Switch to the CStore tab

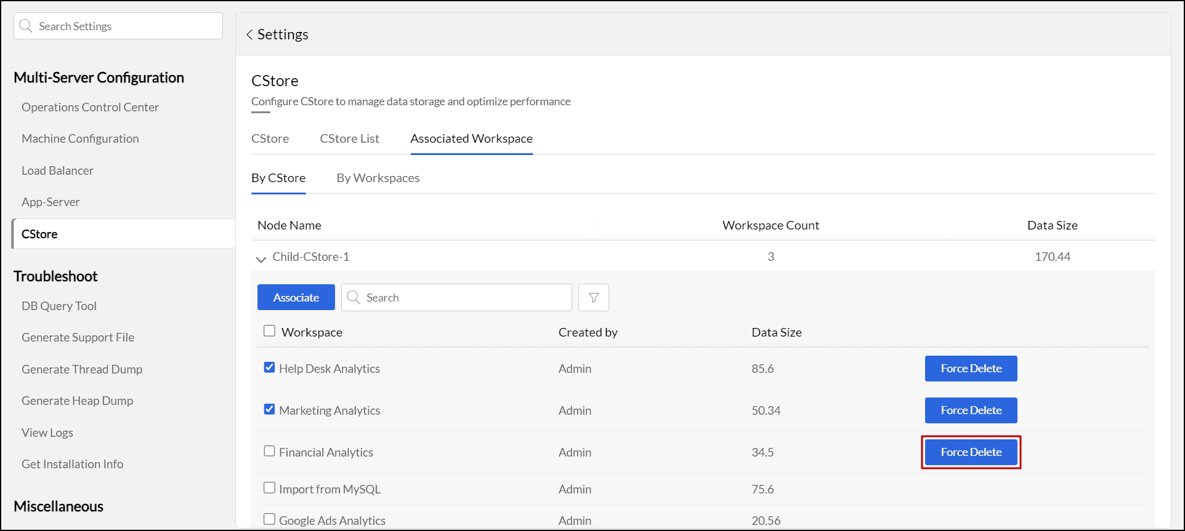pos(270,138)
